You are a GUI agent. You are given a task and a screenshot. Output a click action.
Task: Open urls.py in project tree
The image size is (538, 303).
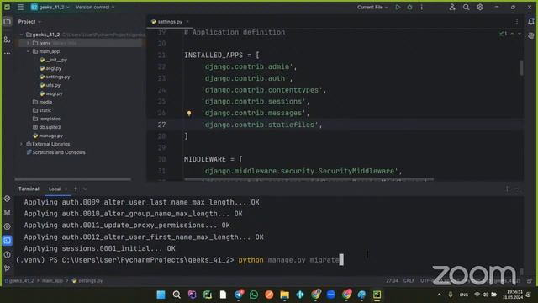click(x=50, y=85)
